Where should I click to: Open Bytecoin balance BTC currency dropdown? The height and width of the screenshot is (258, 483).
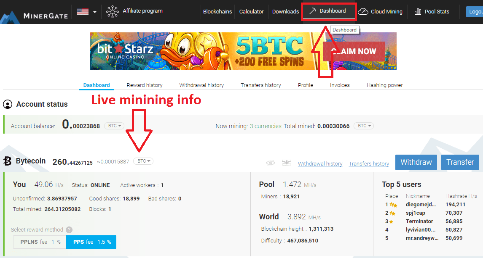(x=143, y=161)
